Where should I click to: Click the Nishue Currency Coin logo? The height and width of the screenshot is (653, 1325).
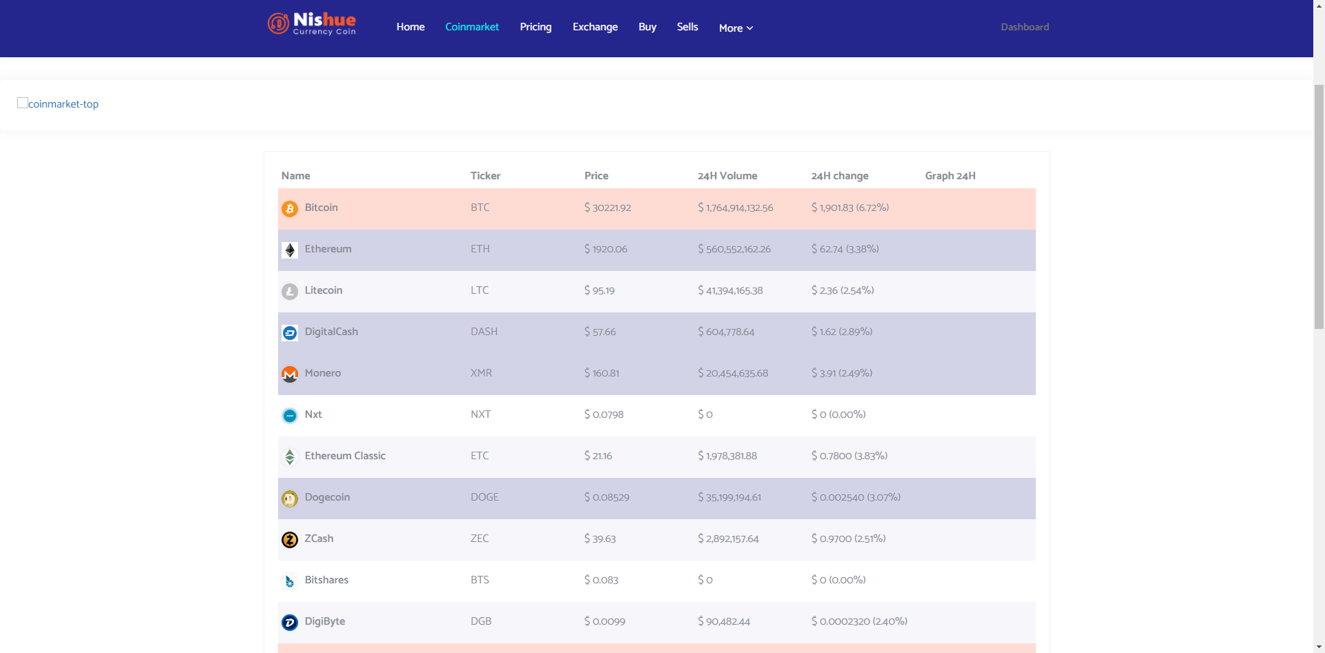[312, 23]
